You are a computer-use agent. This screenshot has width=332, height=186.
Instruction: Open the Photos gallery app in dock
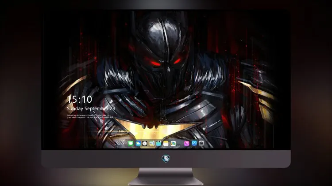coord(173,144)
